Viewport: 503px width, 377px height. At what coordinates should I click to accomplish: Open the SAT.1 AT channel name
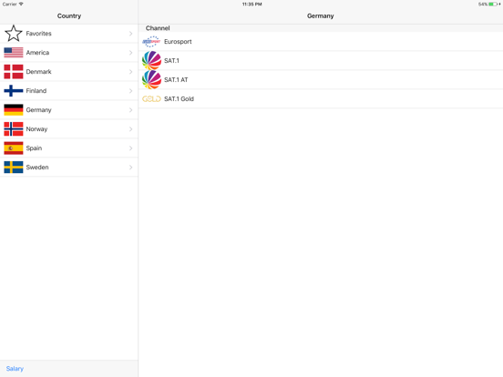coord(176,79)
